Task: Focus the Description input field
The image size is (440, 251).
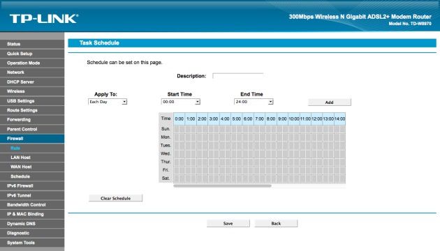Action: [238, 76]
